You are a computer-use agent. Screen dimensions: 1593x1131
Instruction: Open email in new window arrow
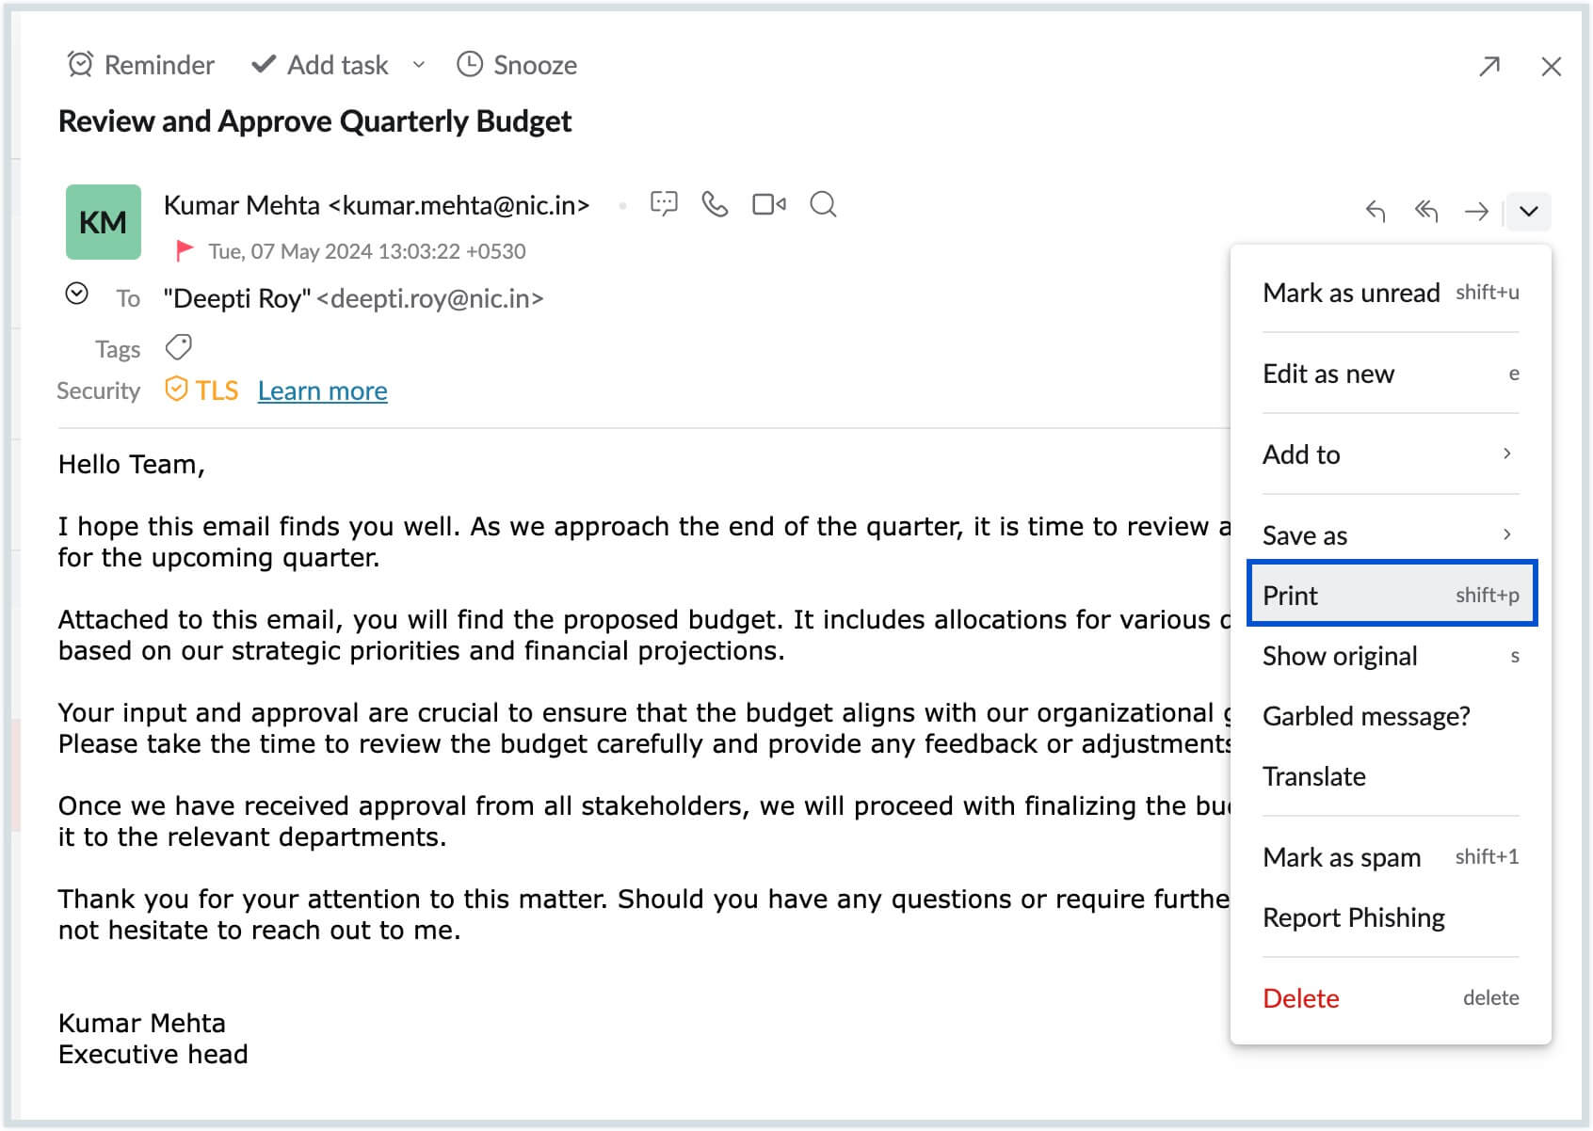[x=1489, y=66]
